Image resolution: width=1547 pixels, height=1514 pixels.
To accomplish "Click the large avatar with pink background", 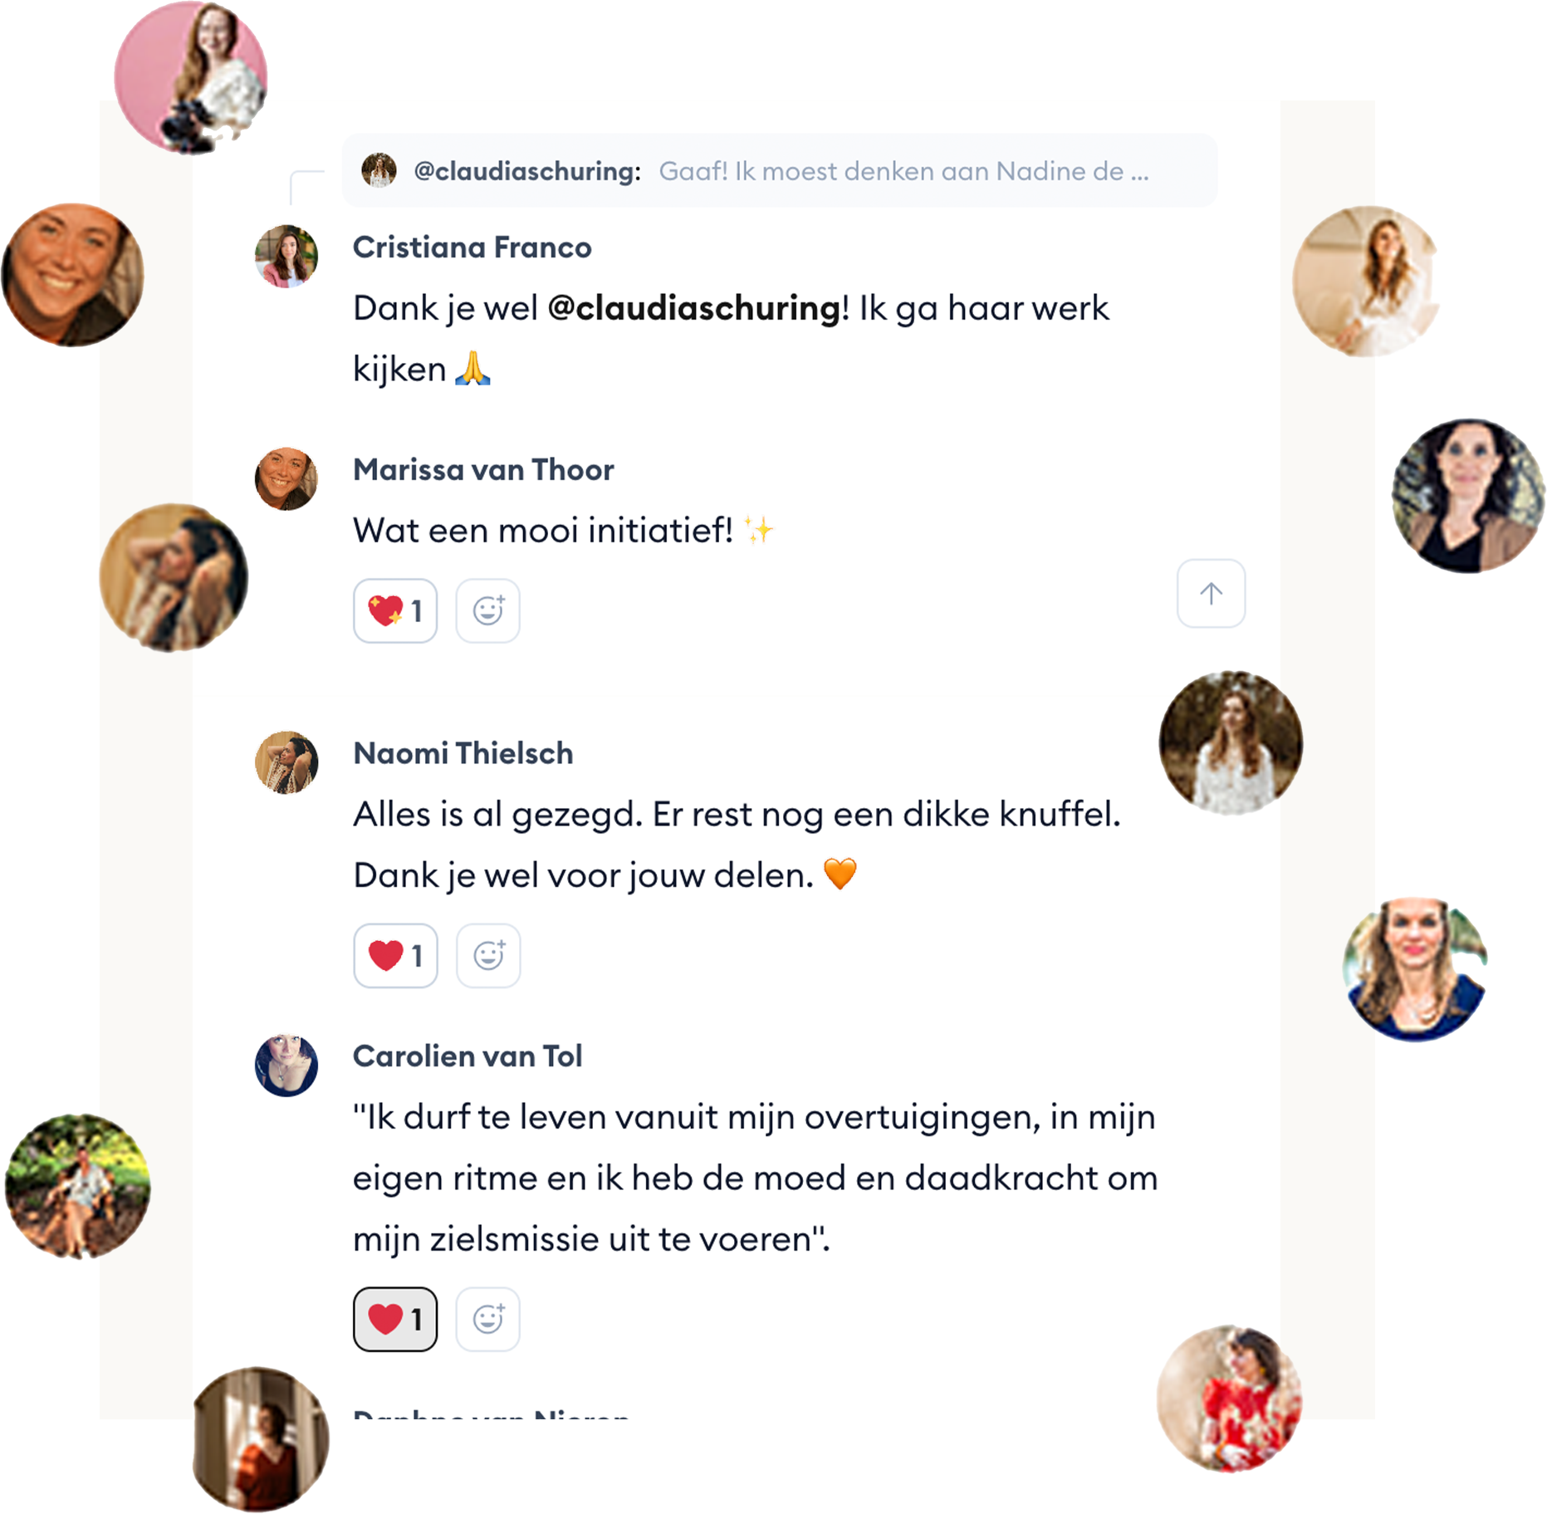I will [x=190, y=77].
